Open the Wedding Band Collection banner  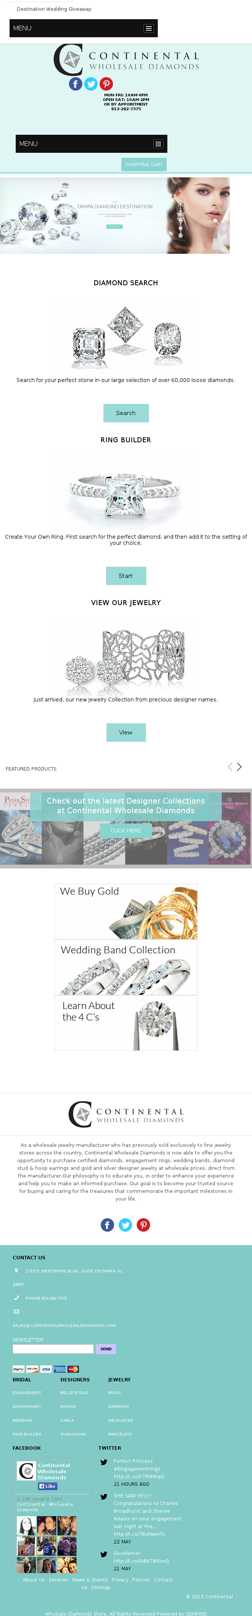click(126, 968)
